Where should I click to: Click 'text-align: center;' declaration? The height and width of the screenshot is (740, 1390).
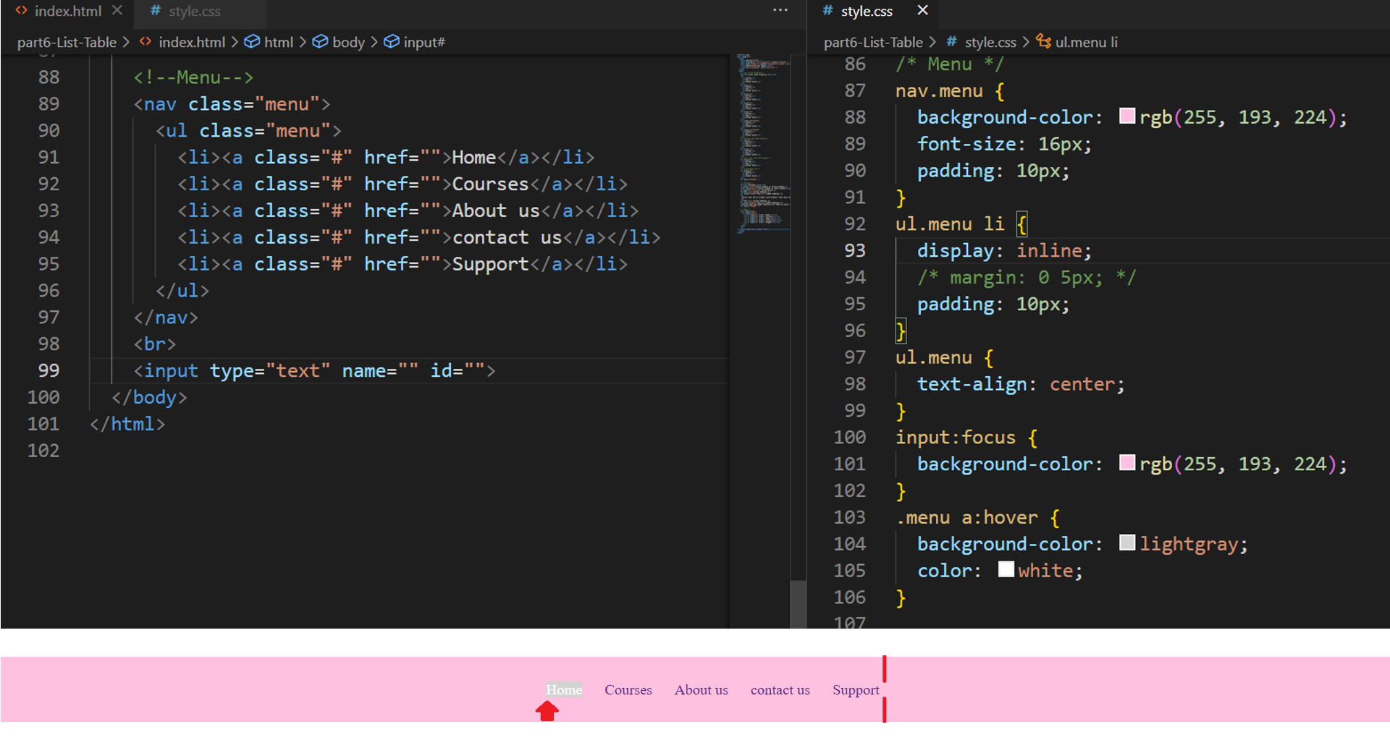point(1021,384)
